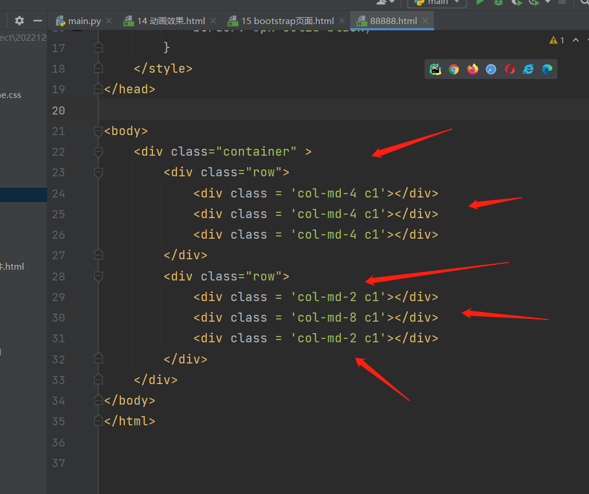Toggle fold marker at closing body tag
Viewport: 589px width, 494px height.
pos(99,400)
